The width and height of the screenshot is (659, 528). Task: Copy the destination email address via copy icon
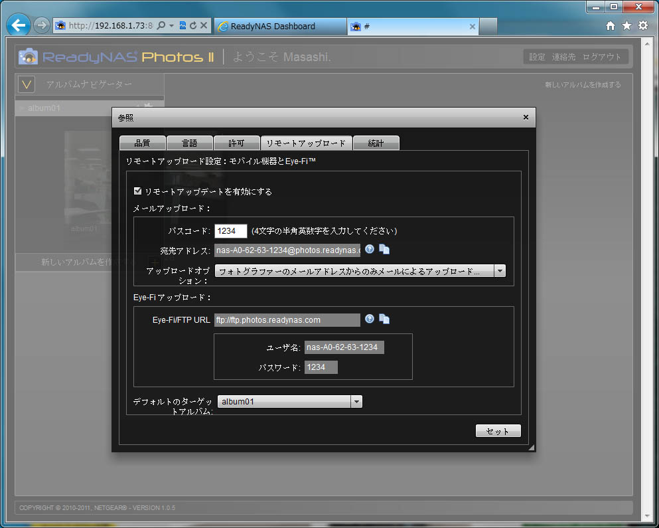click(384, 250)
